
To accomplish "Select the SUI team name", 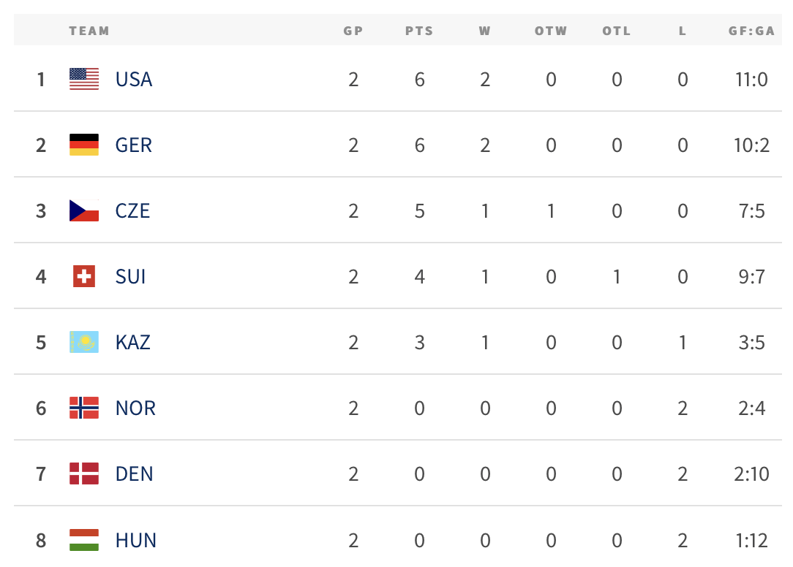I will tap(130, 276).
